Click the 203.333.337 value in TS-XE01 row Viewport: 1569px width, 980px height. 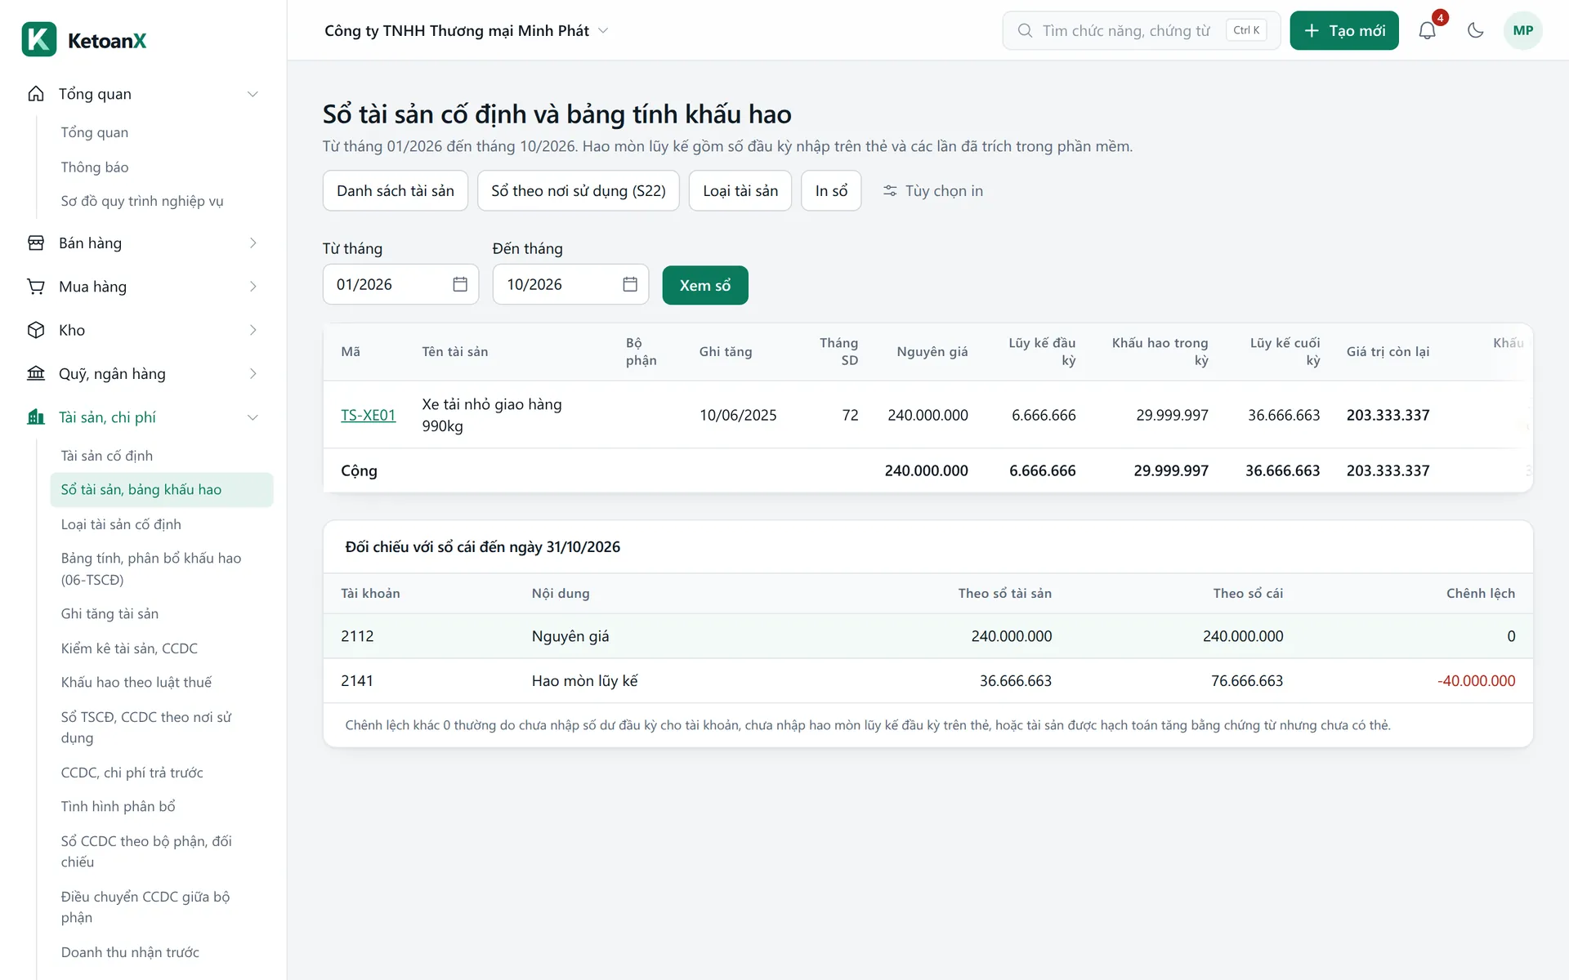click(1388, 415)
